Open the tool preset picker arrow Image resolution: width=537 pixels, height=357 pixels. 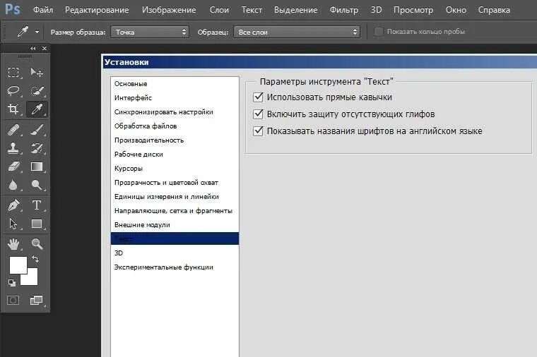[x=37, y=32]
